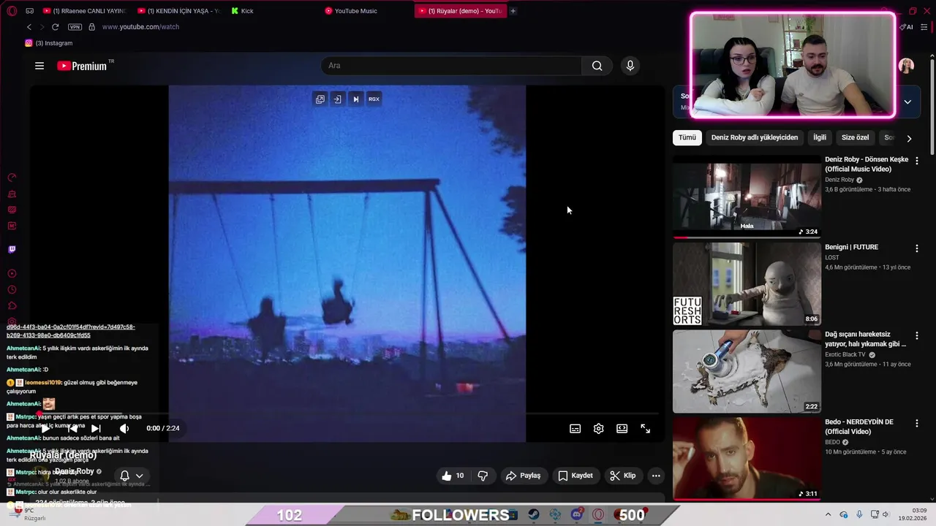Select the Rüyalar (demo) YouTube tab
The width and height of the screenshot is (936, 526).
(x=460, y=11)
